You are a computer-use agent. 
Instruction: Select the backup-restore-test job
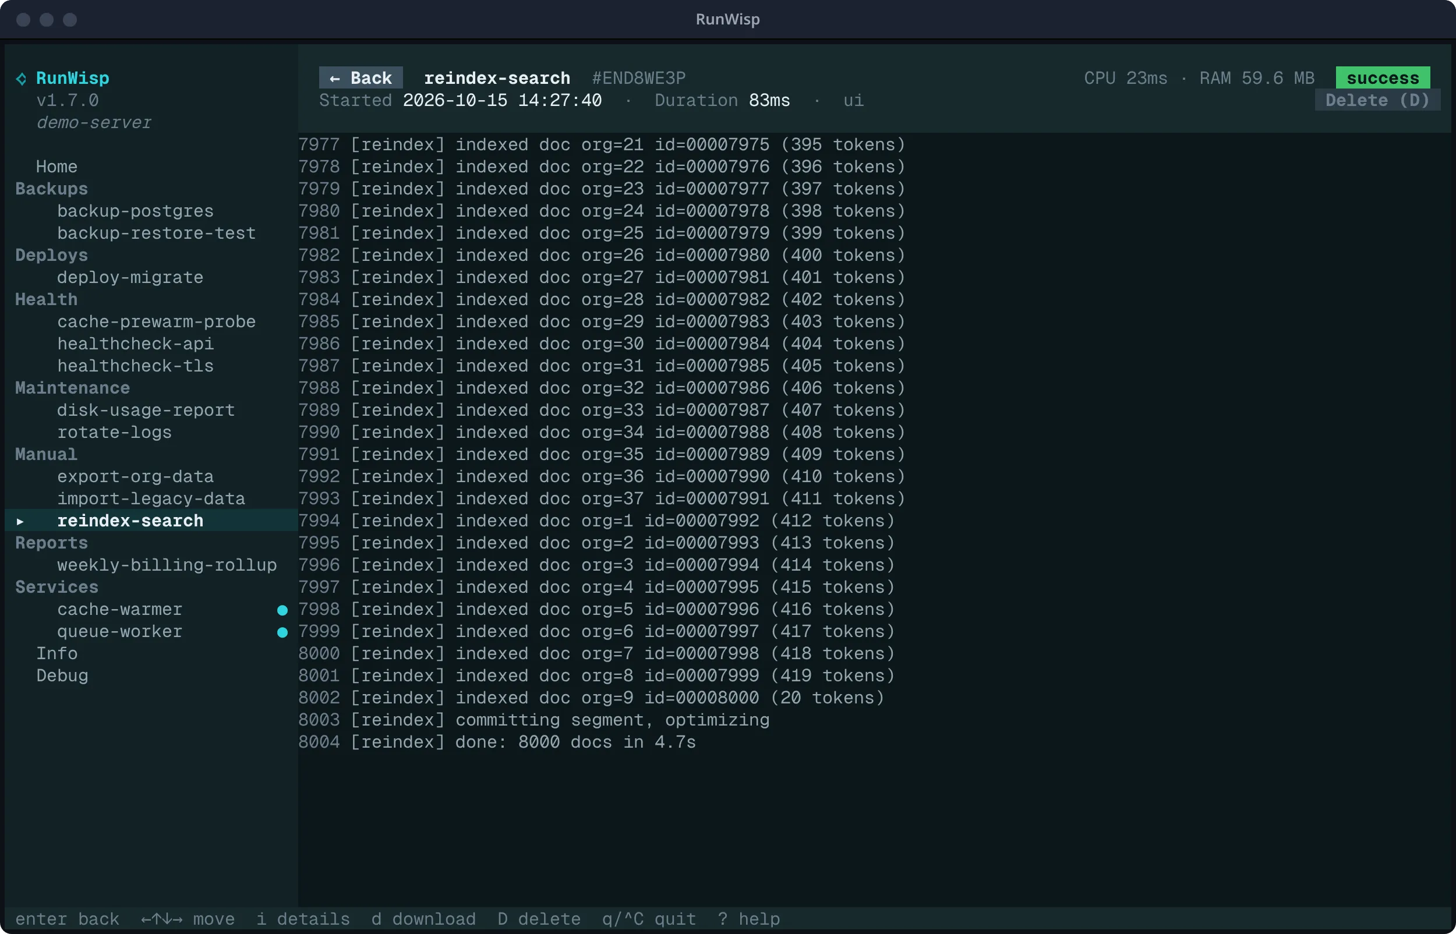[157, 233]
